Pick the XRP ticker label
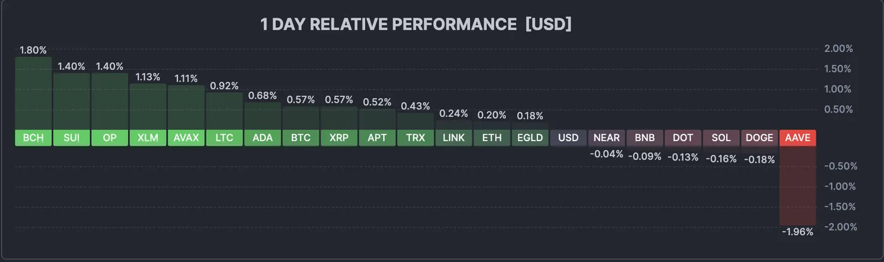The height and width of the screenshot is (262, 884). pyautogui.click(x=339, y=138)
